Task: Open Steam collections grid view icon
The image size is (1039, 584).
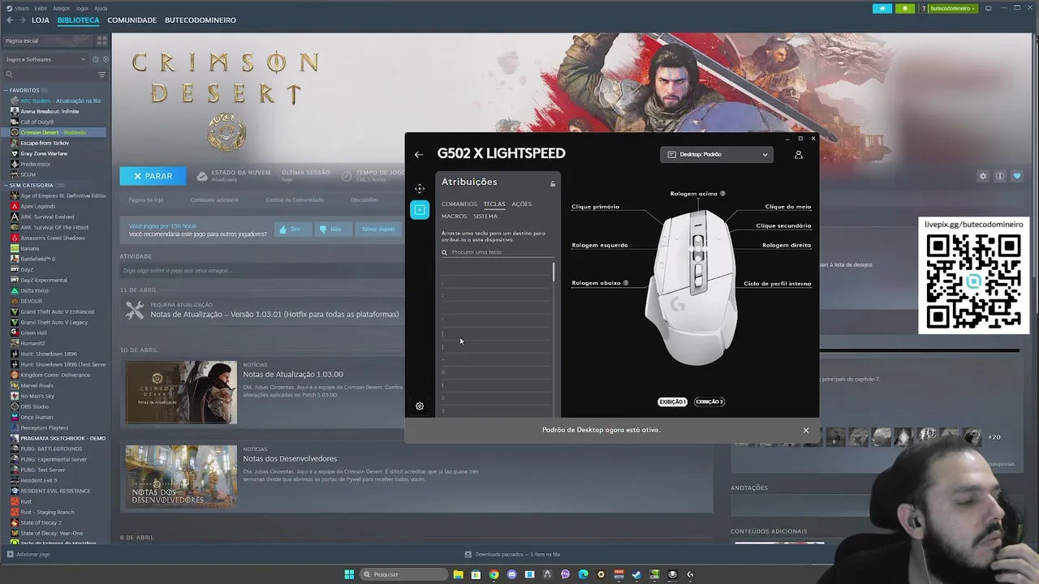Action: (x=101, y=40)
